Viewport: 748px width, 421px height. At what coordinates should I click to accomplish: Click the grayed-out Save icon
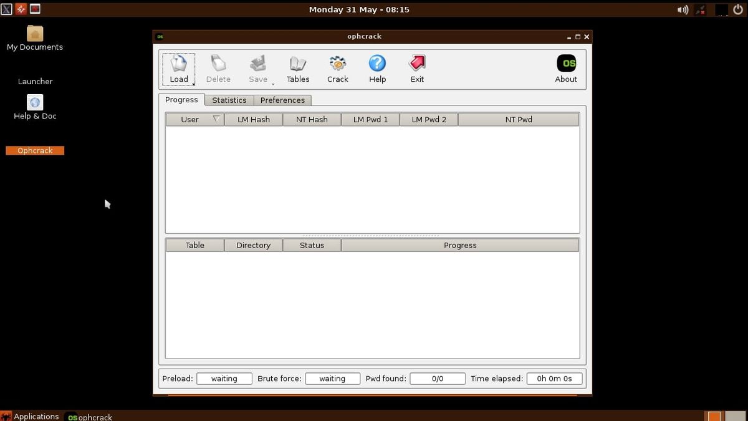coord(258,65)
